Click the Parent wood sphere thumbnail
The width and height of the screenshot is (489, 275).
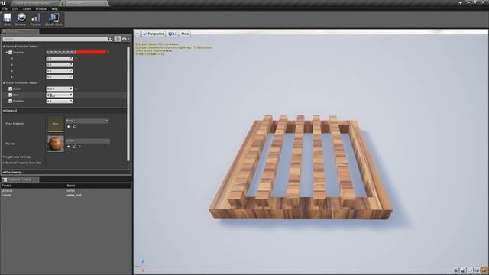click(56, 144)
